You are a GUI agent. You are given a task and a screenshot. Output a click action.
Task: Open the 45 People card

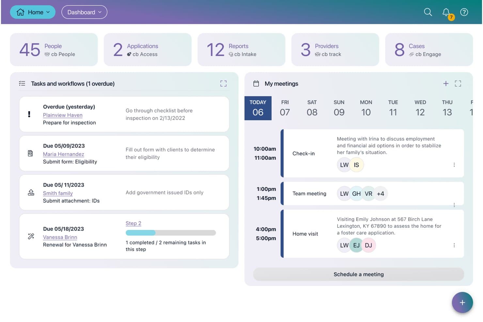(x=54, y=50)
